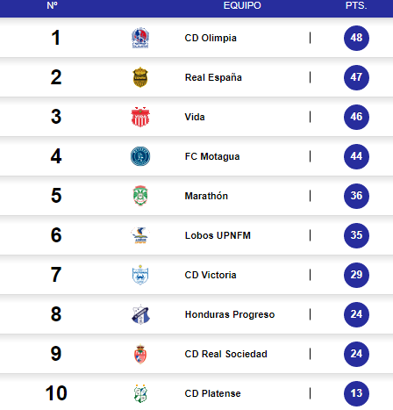Screen dimensions: 393x410
Task: Click the Nº column header
Action: pos(53,5)
